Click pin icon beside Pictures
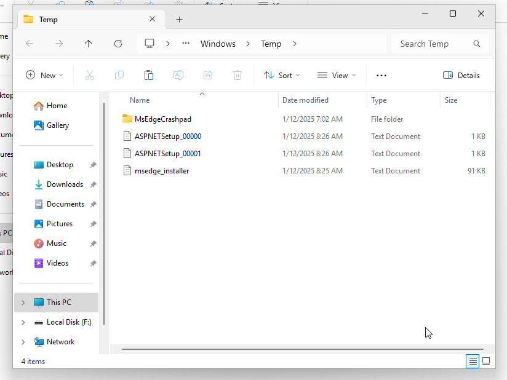 coord(93,224)
